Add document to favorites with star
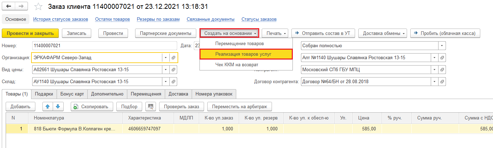 [x=39, y=7]
